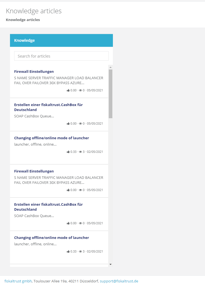
Task: Click eye views icon on first Changing offline/online article
Action: 80,152
